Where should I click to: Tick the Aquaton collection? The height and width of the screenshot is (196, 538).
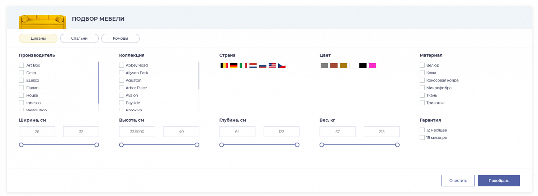click(x=122, y=80)
